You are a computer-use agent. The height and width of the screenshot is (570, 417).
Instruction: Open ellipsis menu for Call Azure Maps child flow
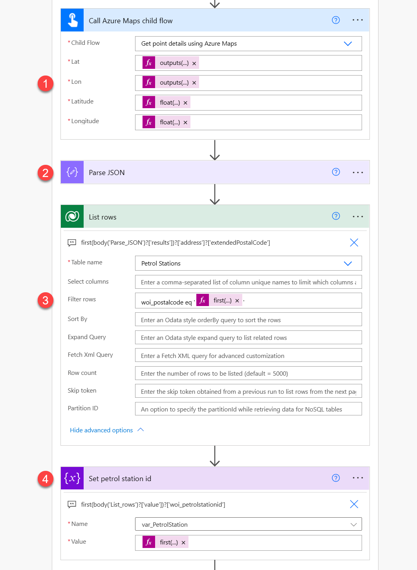click(x=358, y=20)
